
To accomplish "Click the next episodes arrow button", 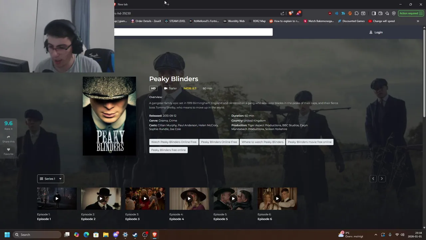I will [x=382, y=179].
